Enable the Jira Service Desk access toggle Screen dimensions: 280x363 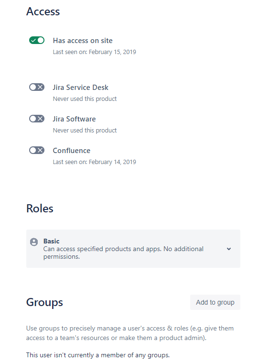tap(37, 87)
